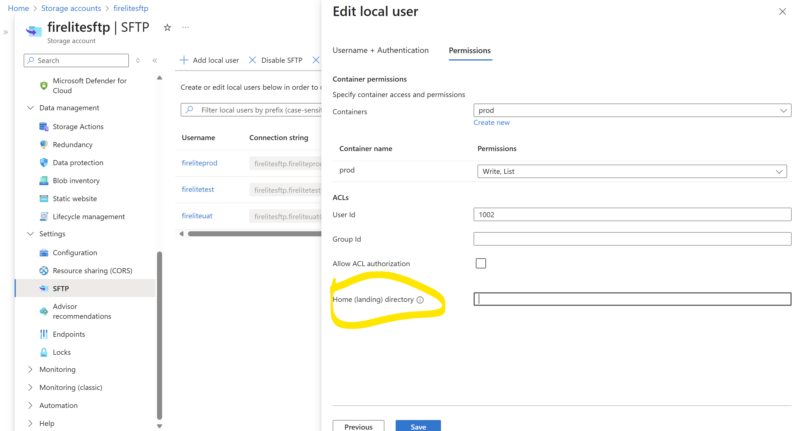
Task: Click the sort up-down arrows beside Search
Action: (x=138, y=60)
